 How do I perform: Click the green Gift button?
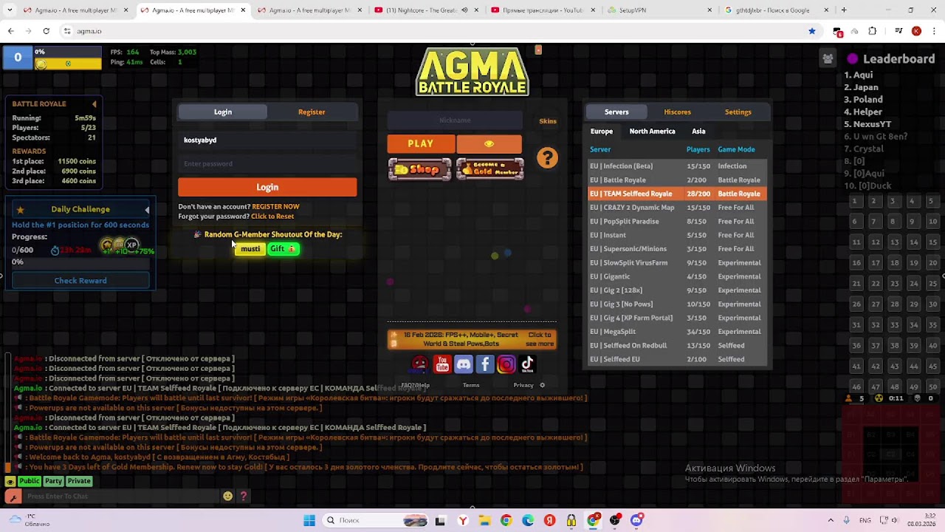click(x=283, y=249)
